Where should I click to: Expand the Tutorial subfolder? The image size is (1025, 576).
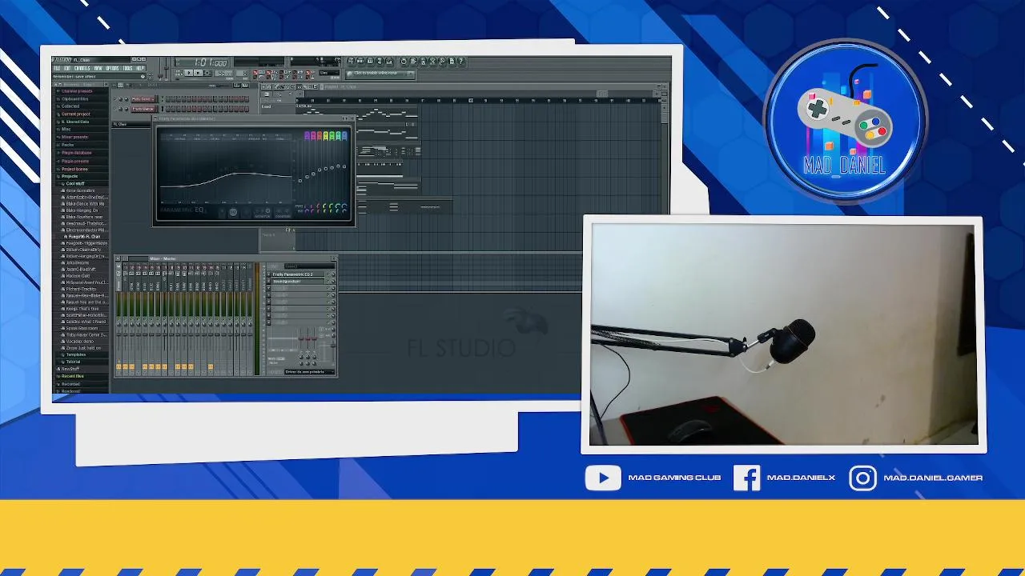73,362
